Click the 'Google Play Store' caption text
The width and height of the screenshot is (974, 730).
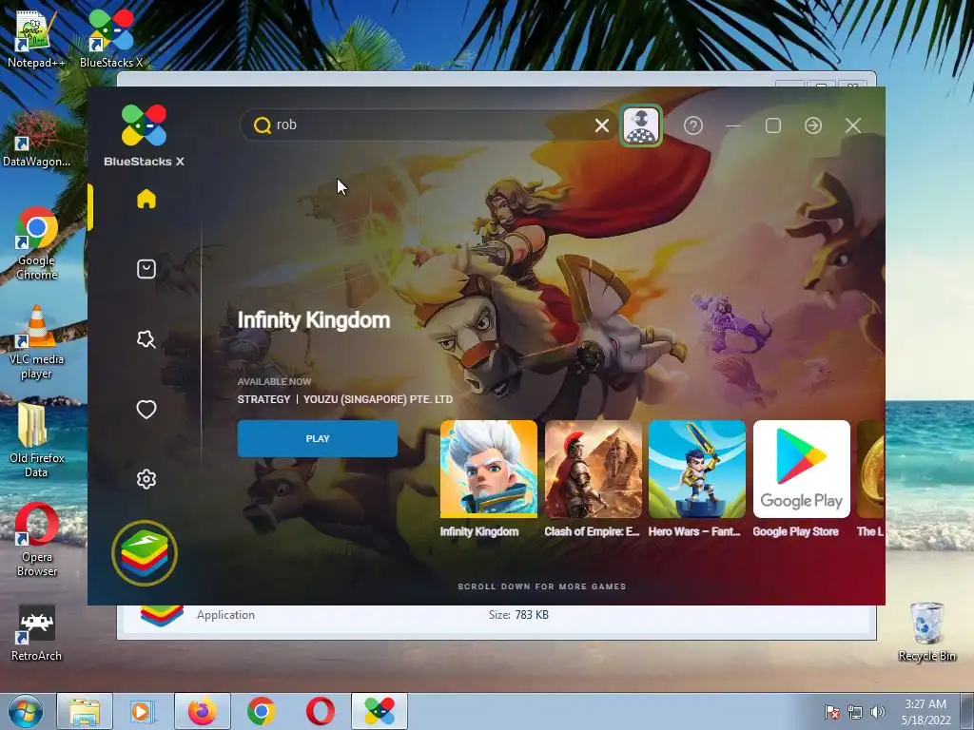796,531
